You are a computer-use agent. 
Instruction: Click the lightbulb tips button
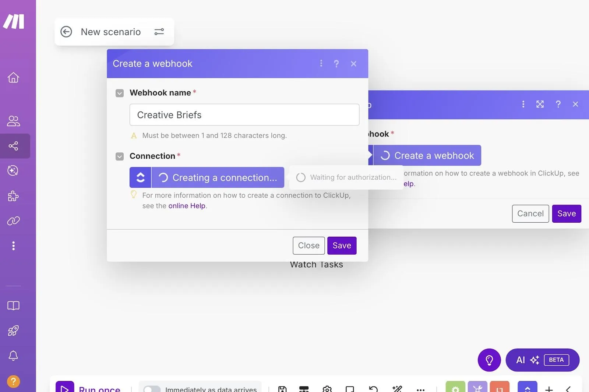pos(489,360)
